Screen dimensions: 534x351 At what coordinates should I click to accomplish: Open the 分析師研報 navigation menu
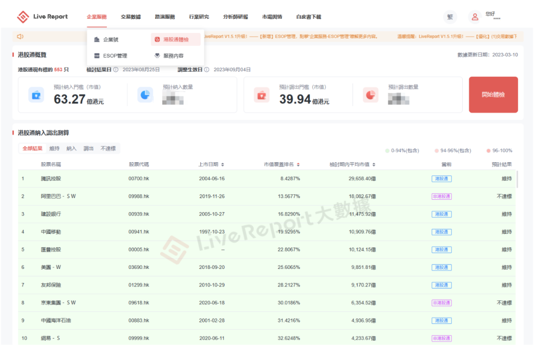(x=235, y=17)
